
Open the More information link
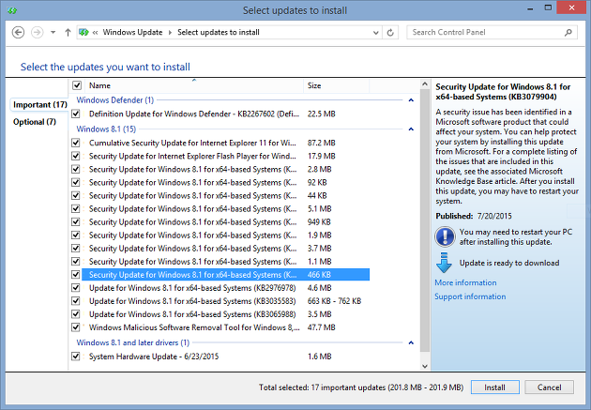(x=465, y=282)
